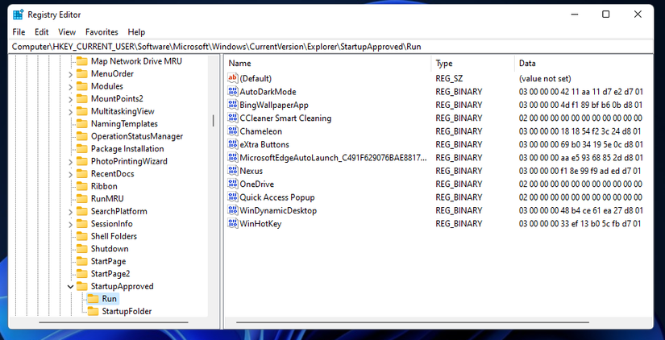Sort values by Data column header

click(x=584, y=64)
